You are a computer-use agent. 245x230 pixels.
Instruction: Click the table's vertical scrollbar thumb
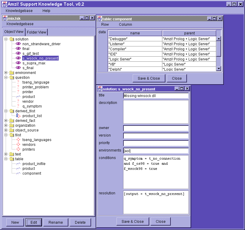click(219, 49)
